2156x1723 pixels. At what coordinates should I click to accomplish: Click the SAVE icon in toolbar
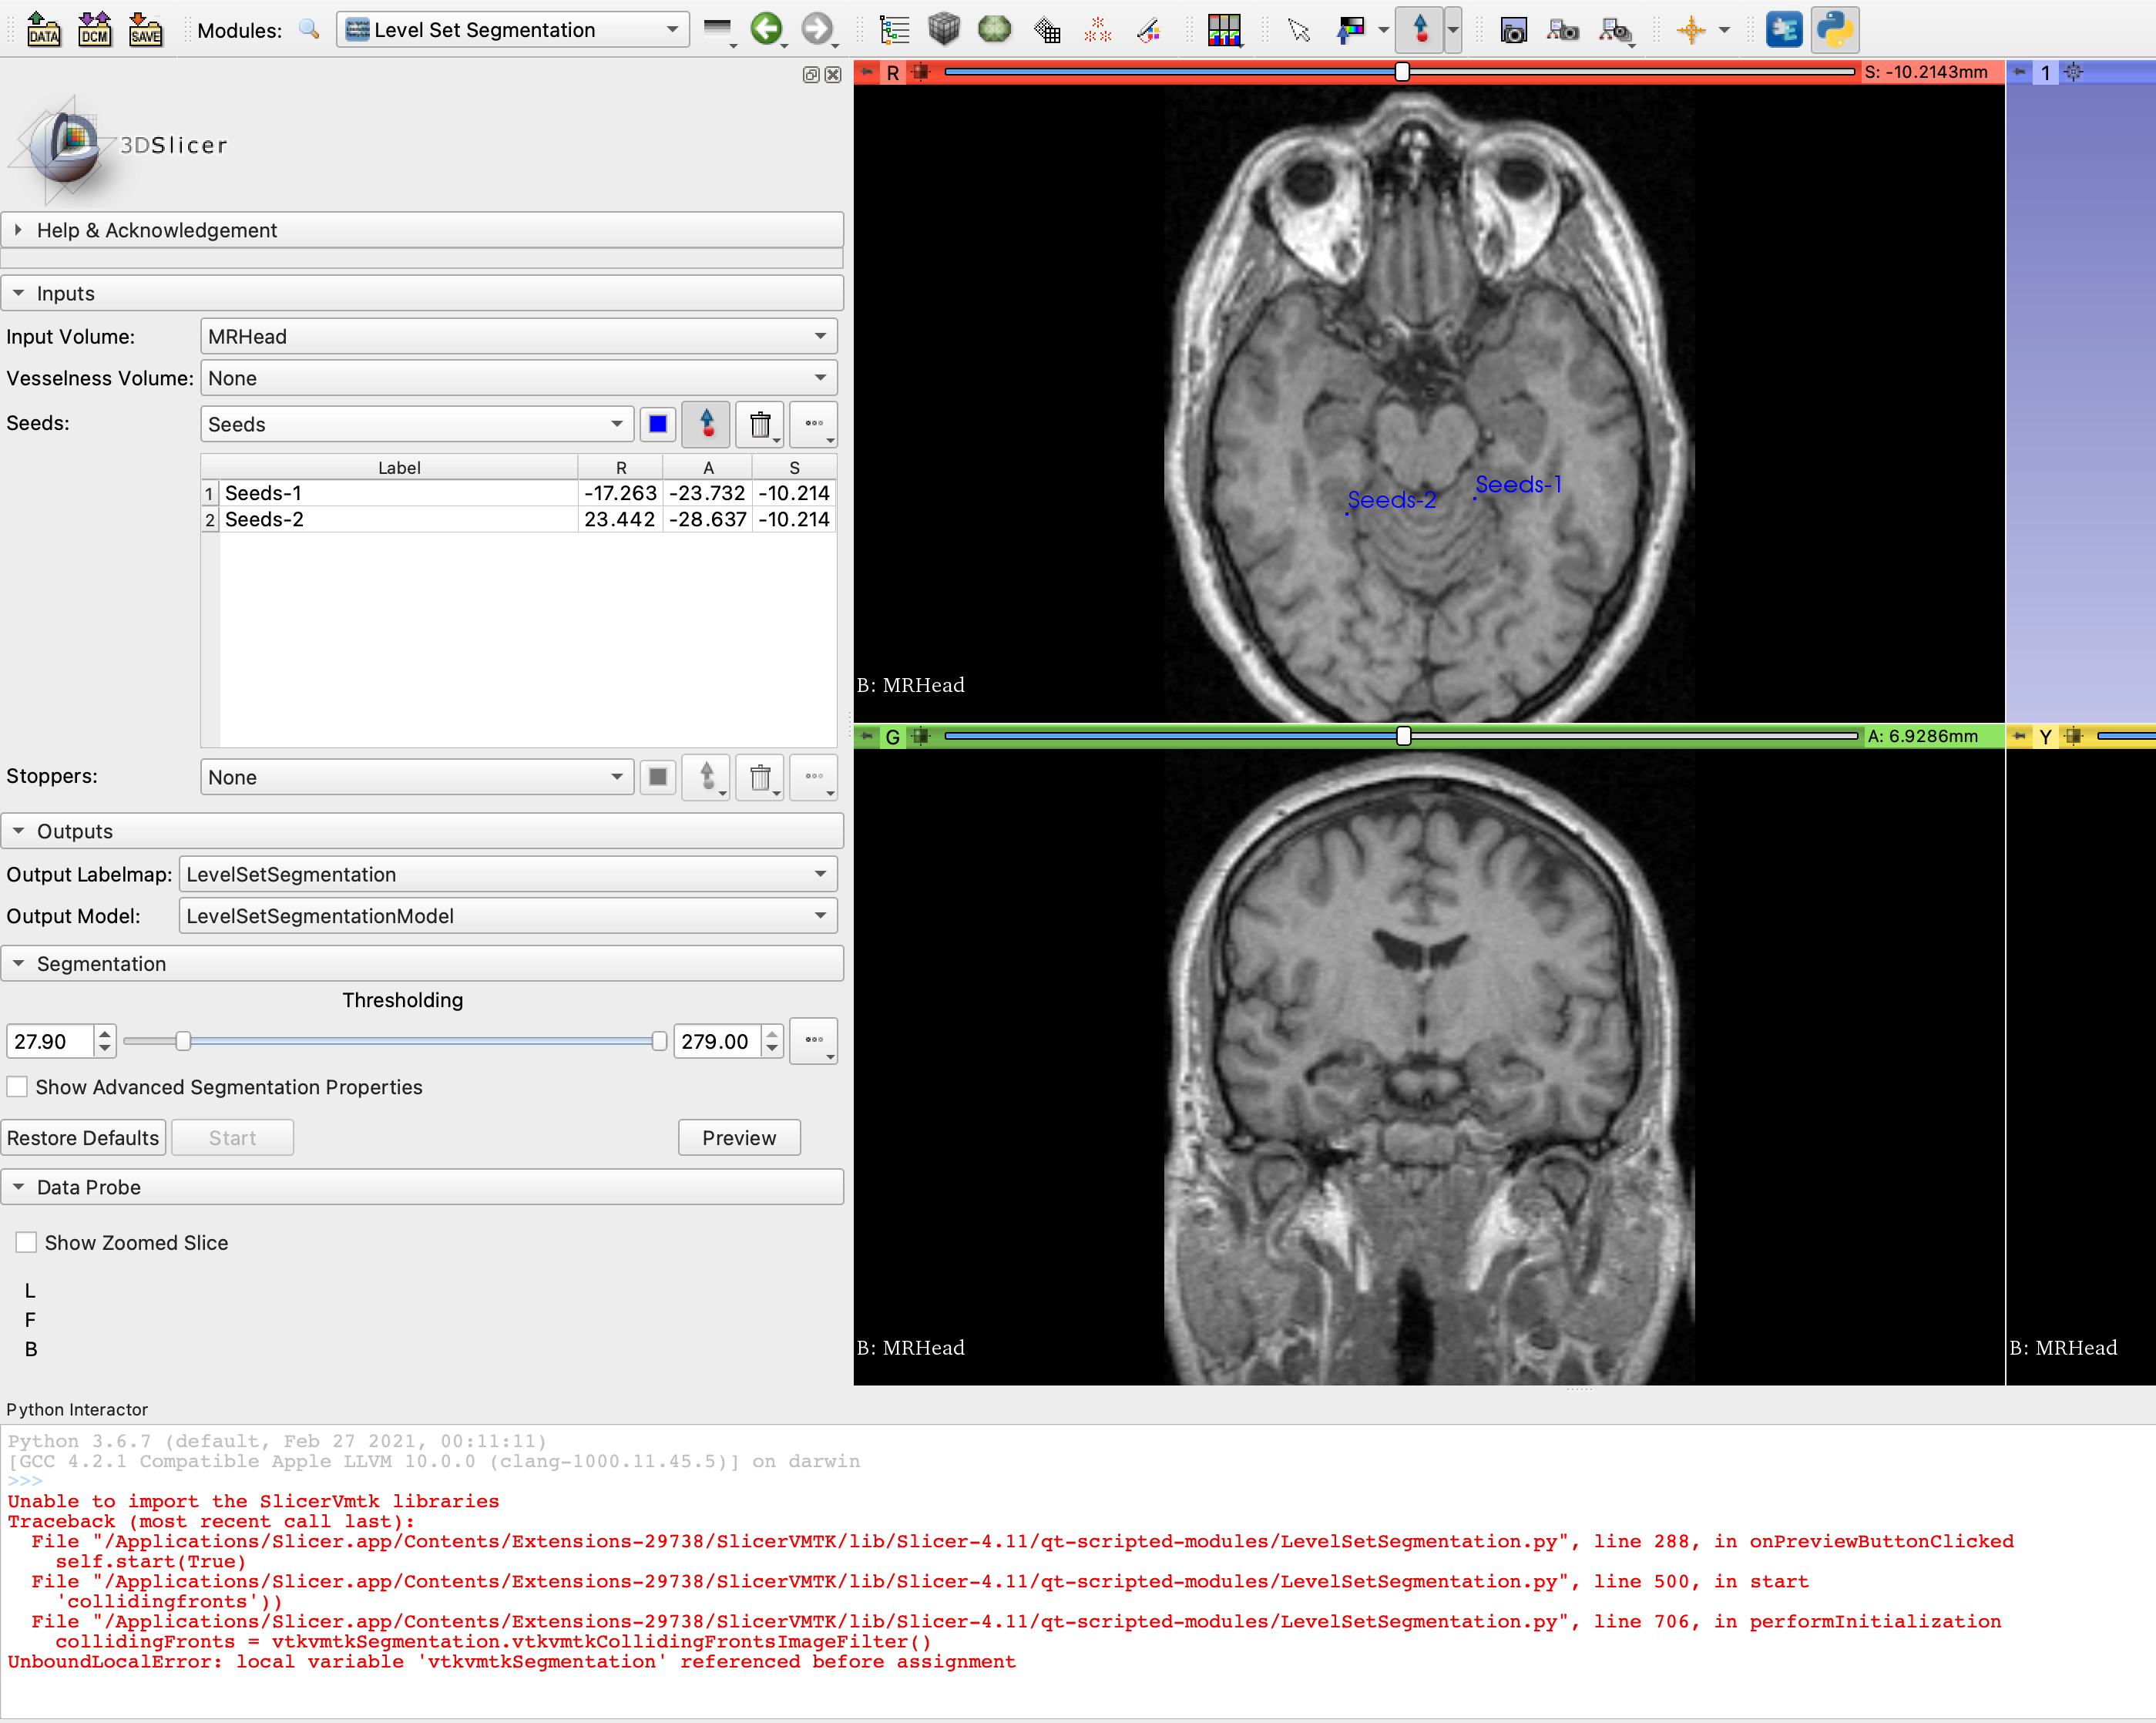[145, 29]
